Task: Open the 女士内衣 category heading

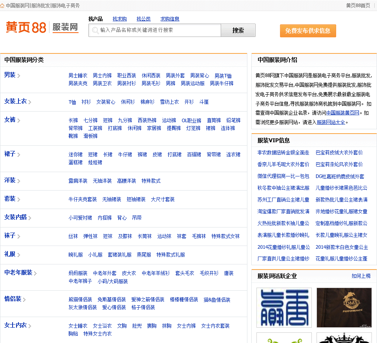Action: point(15,325)
